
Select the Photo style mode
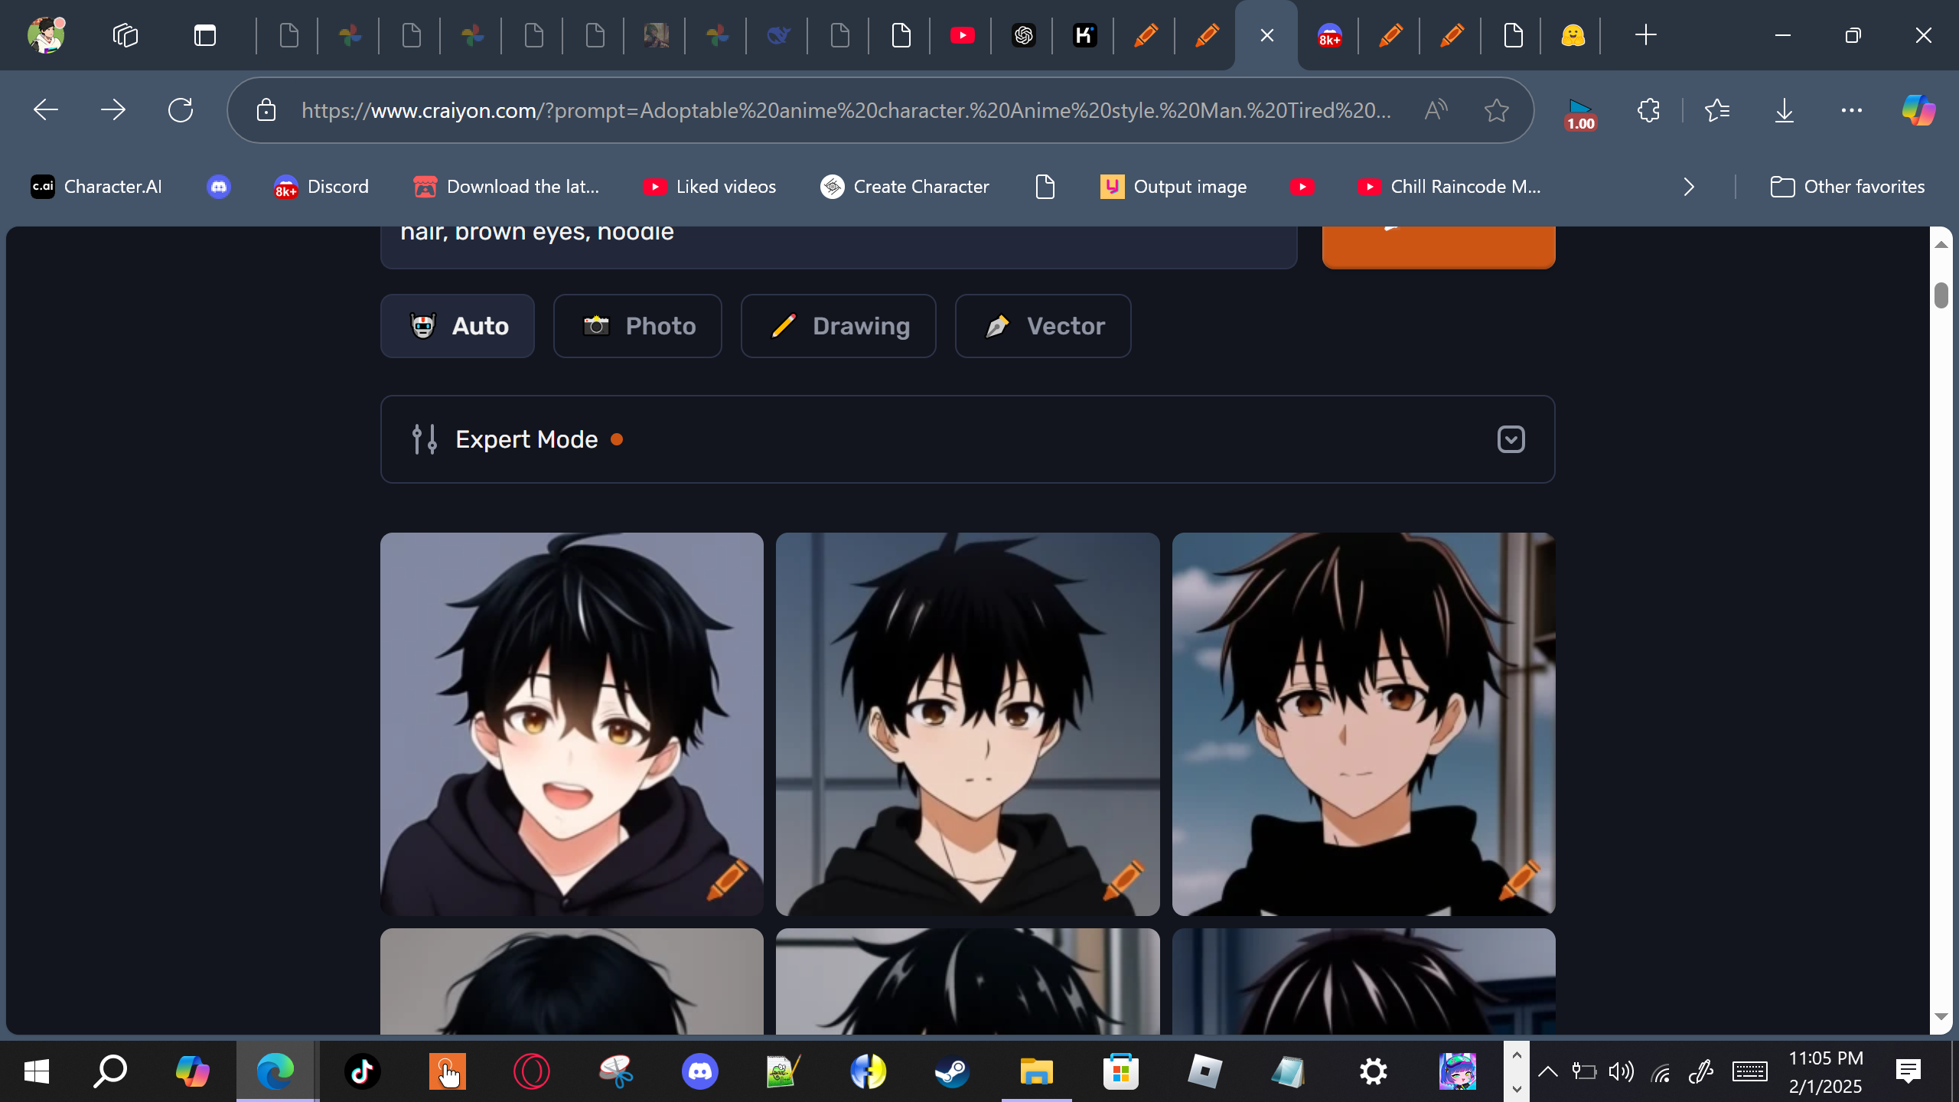(x=637, y=326)
